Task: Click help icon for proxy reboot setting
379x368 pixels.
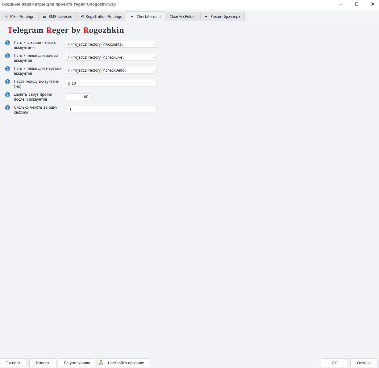Action: [x=8, y=95]
